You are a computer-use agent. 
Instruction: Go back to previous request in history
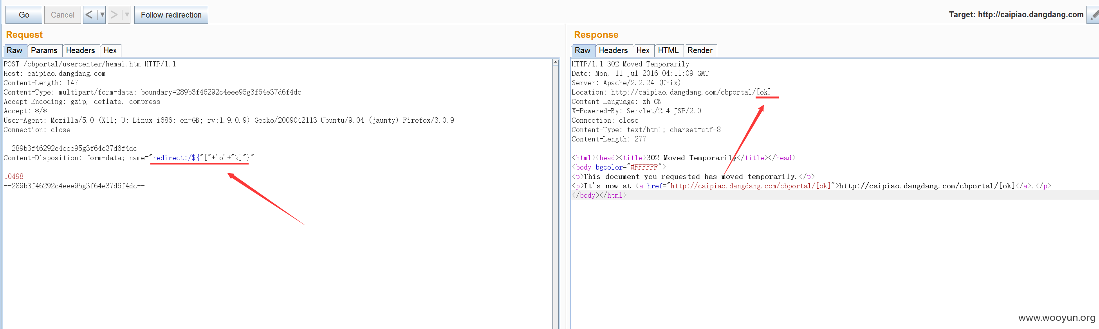click(x=90, y=15)
